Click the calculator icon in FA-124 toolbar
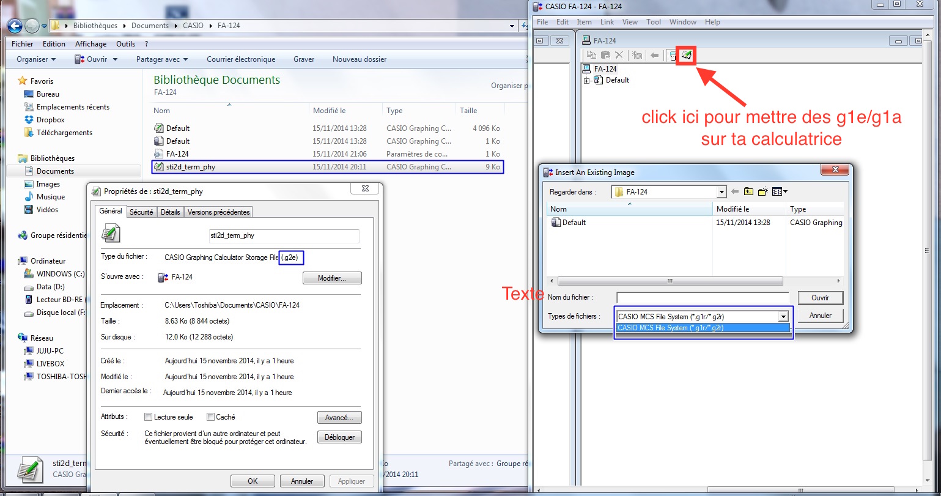The image size is (941, 496). tap(673, 56)
